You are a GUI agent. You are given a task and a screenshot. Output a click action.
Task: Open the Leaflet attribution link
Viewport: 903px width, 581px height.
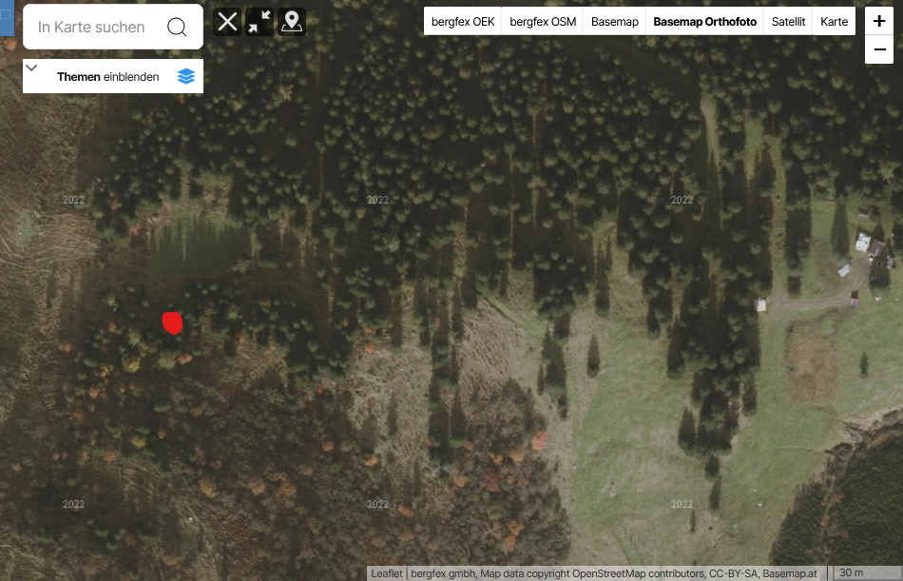coord(387,573)
